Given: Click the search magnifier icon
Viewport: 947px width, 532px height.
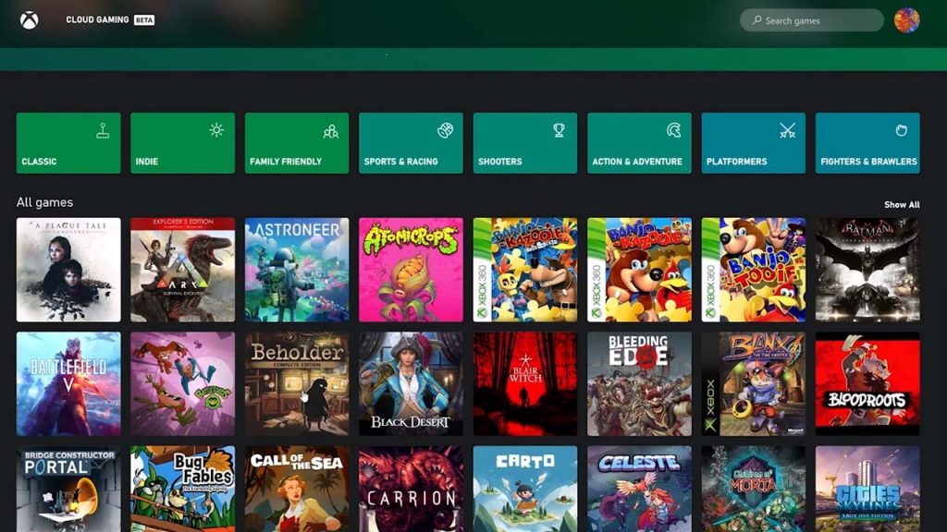Looking at the screenshot, I should click(x=756, y=20).
